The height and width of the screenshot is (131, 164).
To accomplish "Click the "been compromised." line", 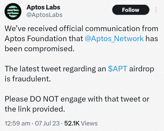I will 39,49.
